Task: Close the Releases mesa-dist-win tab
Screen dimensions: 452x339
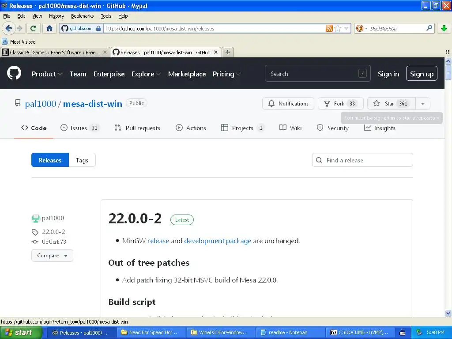Action: coord(215,52)
